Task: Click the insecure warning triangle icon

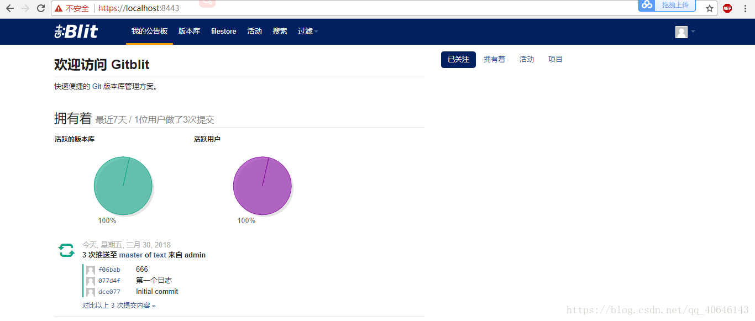Action: point(59,8)
